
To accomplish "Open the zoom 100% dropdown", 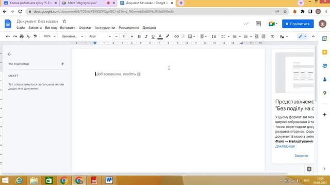I will pyautogui.click(x=49, y=36).
